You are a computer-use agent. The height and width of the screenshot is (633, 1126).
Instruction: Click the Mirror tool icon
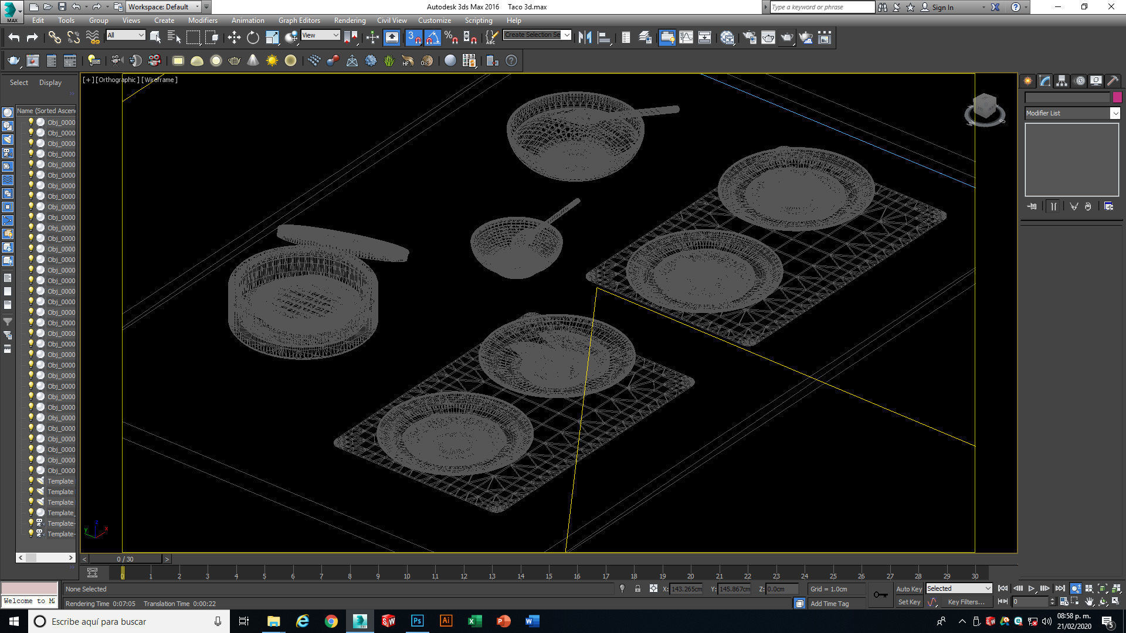point(585,38)
